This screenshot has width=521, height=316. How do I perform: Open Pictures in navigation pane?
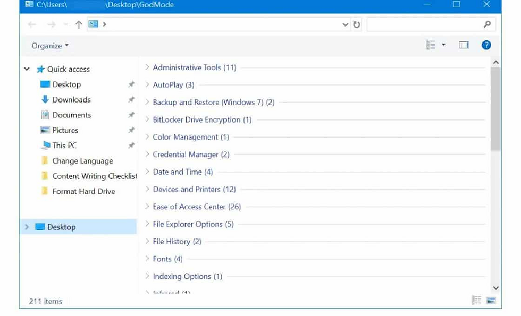click(65, 130)
